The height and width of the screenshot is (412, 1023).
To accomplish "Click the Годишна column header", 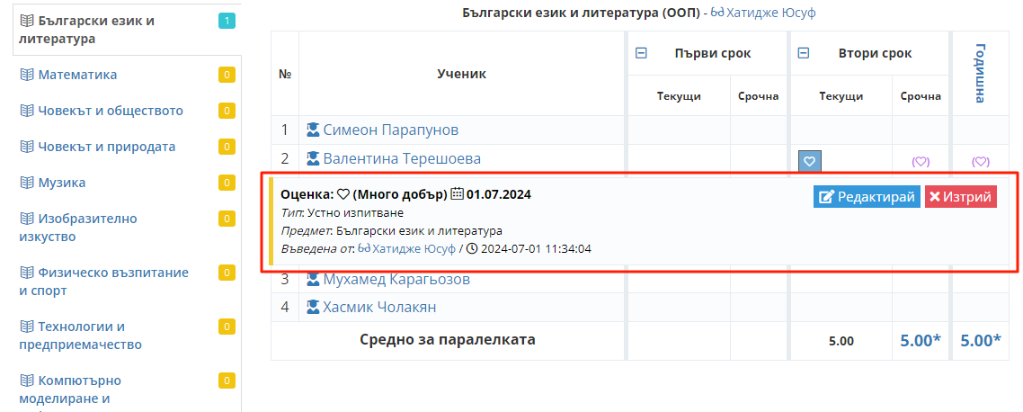I will [980, 73].
